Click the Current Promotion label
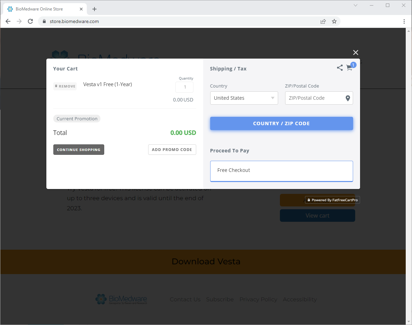The width and height of the screenshot is (412, 325). tap(77, 119)
